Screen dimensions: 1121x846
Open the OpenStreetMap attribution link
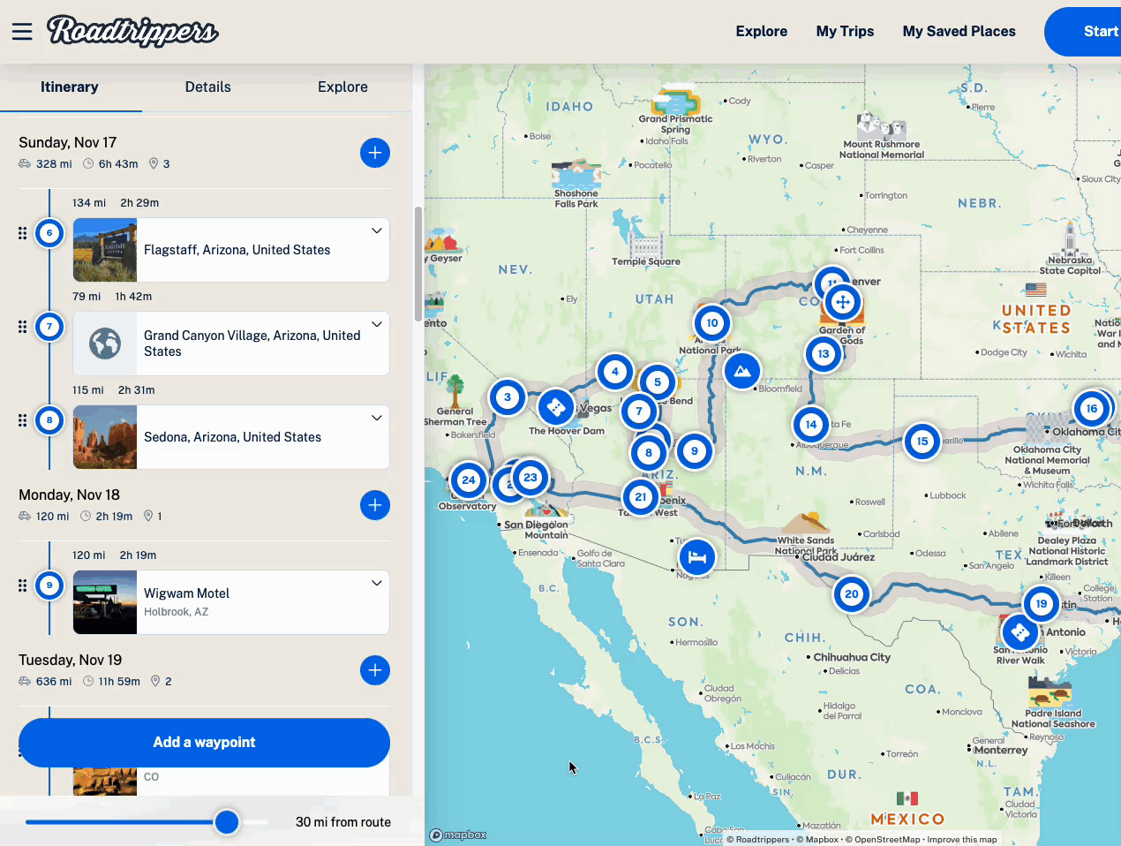click(x=883, y=840)
